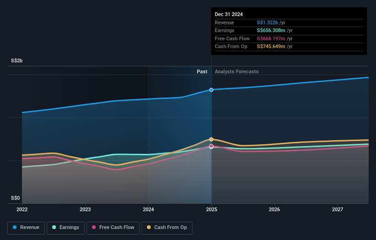Click the Earnings row label in tooltip

[224, 30]
